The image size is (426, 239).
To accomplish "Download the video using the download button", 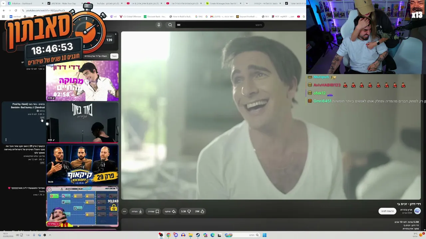I will (137, 211).
